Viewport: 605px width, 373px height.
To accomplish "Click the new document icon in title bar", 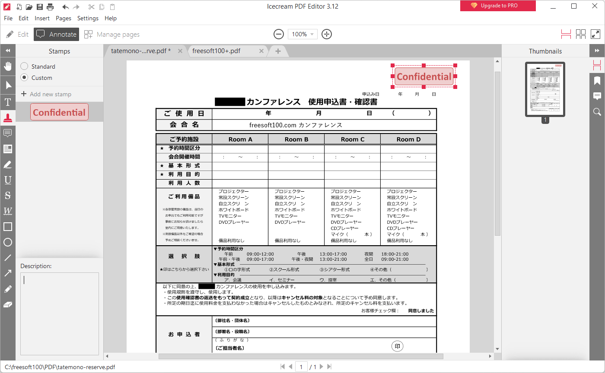I will pos(19,6).
